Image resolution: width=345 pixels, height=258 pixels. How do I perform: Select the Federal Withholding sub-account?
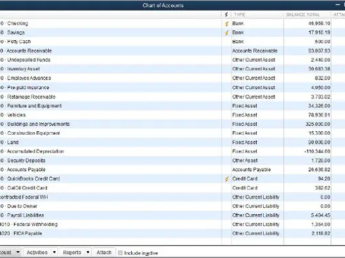click(35, 224)
